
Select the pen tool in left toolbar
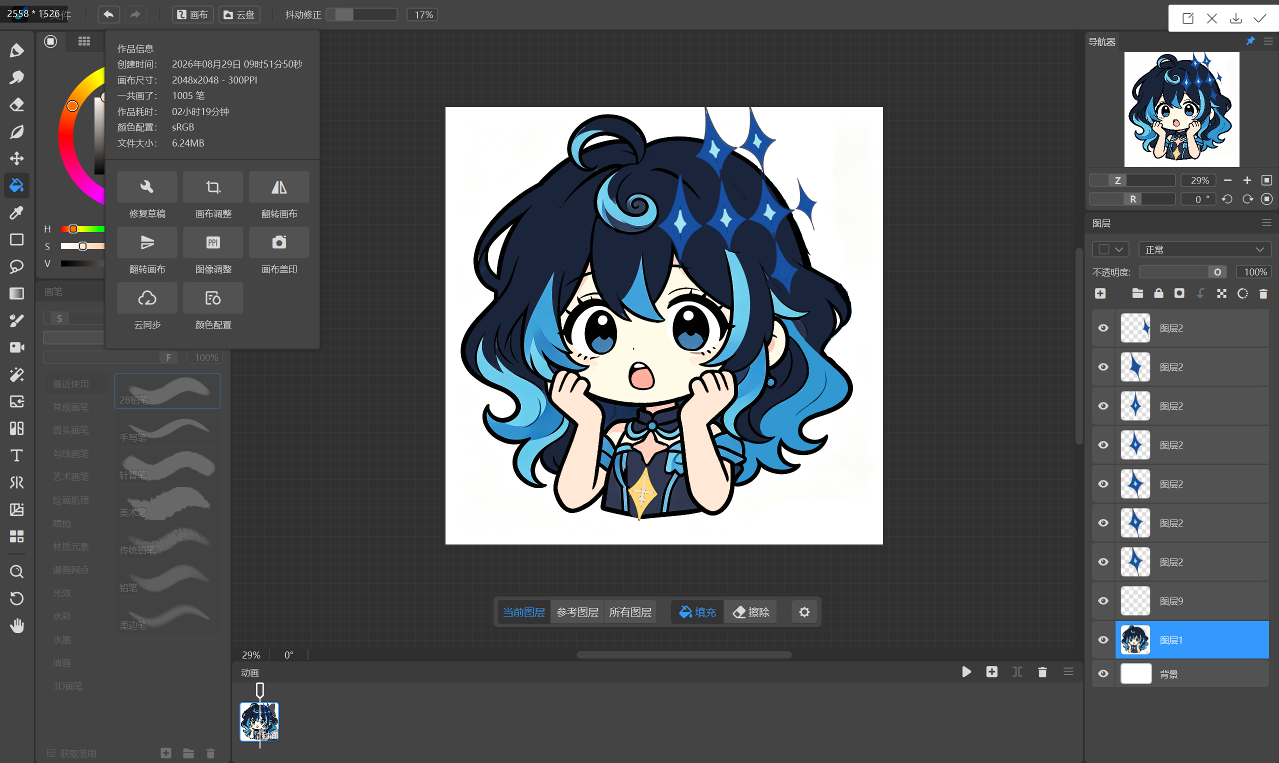16,50
